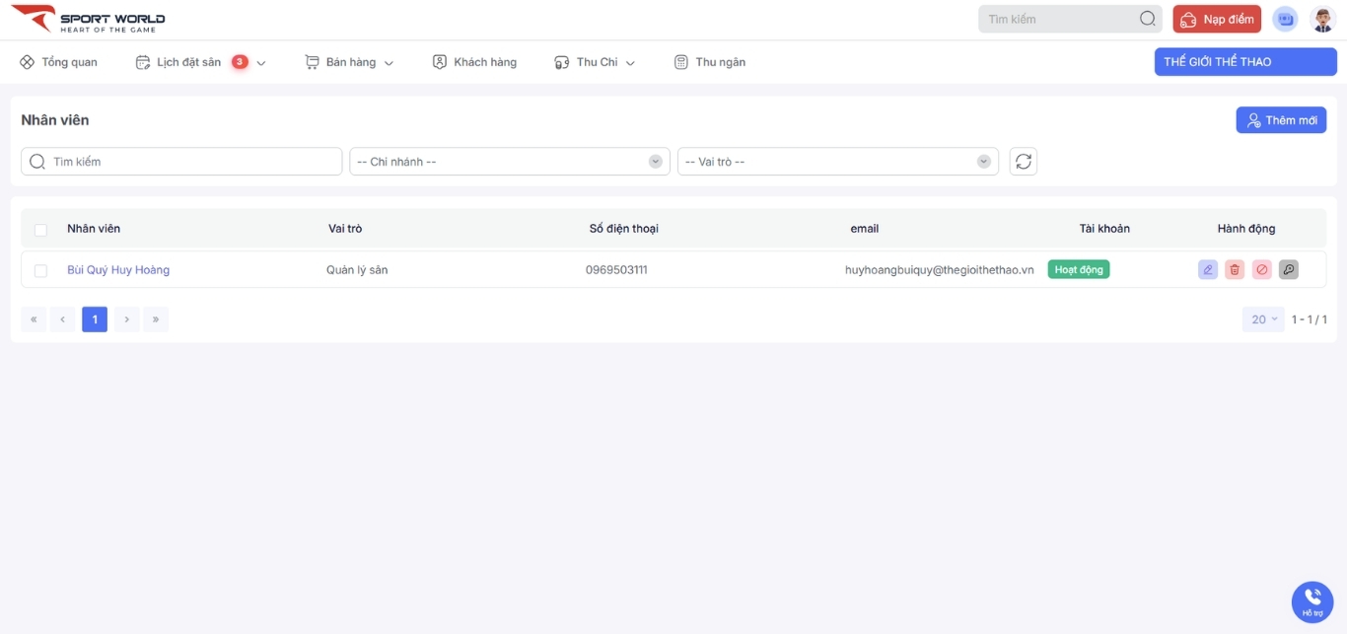Check the box for Bùi Quý Huy Hoàng row
The width and height of the screenshot is (1347, 634).
40,270
